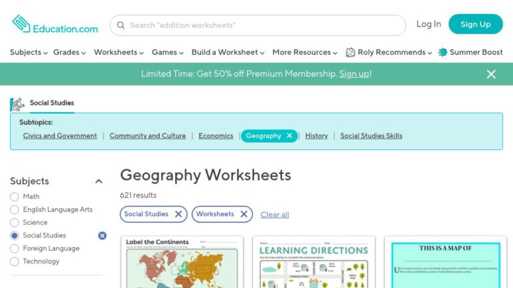The image size is (513, 288).
Task: Select the Social Studies radio button
Action: click(x=15, y=235)
